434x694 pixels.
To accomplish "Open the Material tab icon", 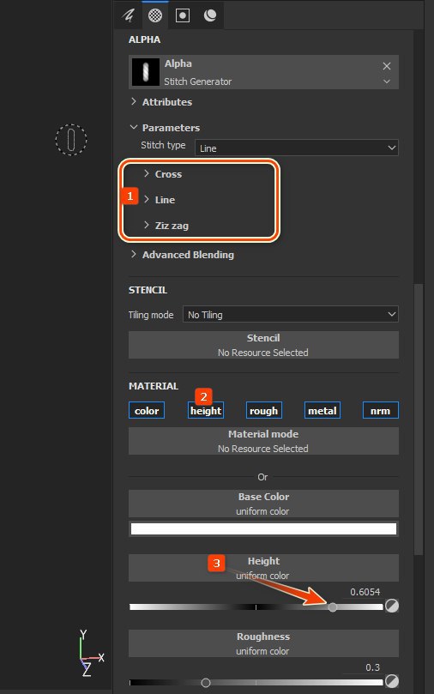I will click(x=209, y=15).
